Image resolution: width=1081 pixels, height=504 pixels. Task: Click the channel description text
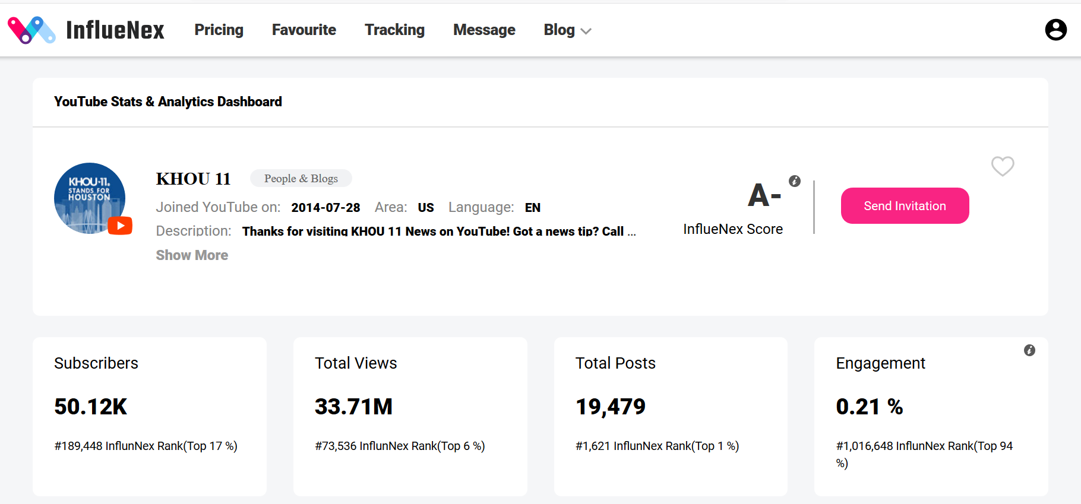point(439,232)
